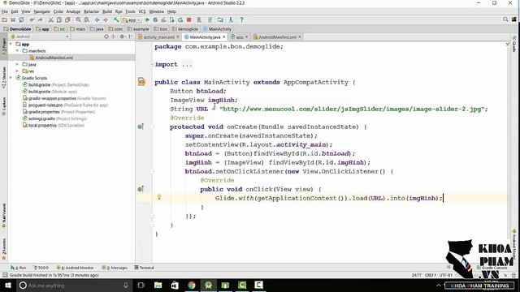Open the Android project view dropdown
This screenshot has width=520, height=292.
pyautogui.click(x=40, y=36)
